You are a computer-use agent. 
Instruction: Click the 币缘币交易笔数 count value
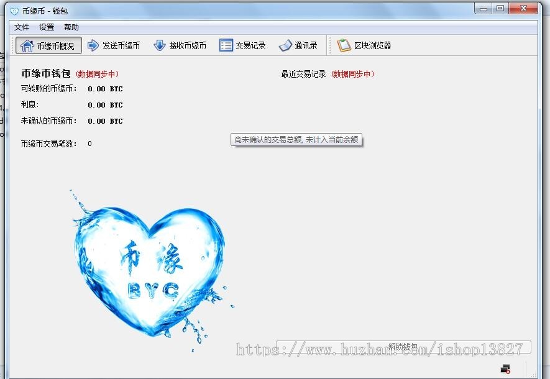click(x=89, y=144)
